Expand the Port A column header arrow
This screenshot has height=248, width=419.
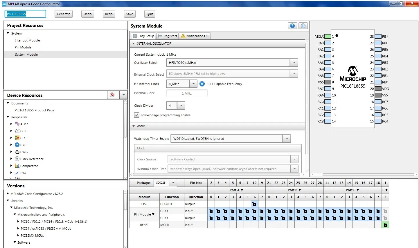click(x=242, y=190)
